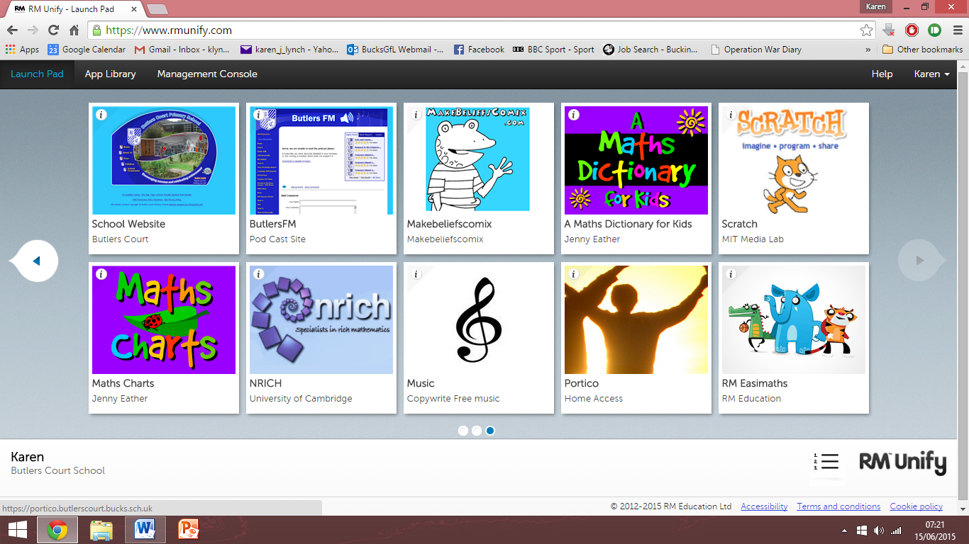This screenshot has width=969, height=544.
Task: Expand the bookmarks overflow chevron
Action: coord(868,50)
